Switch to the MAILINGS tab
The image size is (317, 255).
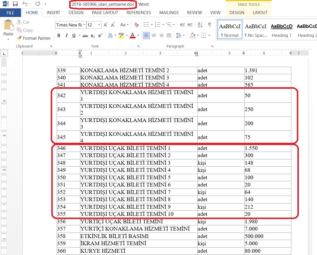[169, 13]
